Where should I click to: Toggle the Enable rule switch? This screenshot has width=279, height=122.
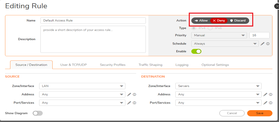click(x=196, y=51)
